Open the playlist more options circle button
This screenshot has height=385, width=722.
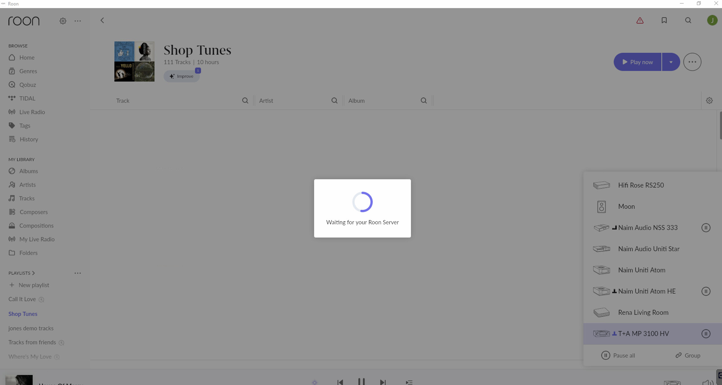(692, 62)
